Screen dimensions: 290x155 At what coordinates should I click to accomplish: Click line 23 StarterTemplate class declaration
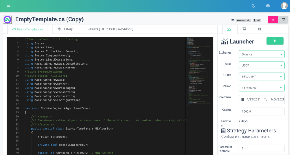coord(72,129)
